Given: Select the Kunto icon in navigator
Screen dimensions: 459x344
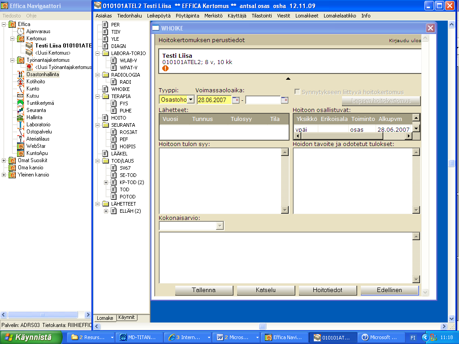Looking at the screenshot, I should pyautogui.click(x=21, y=89).
